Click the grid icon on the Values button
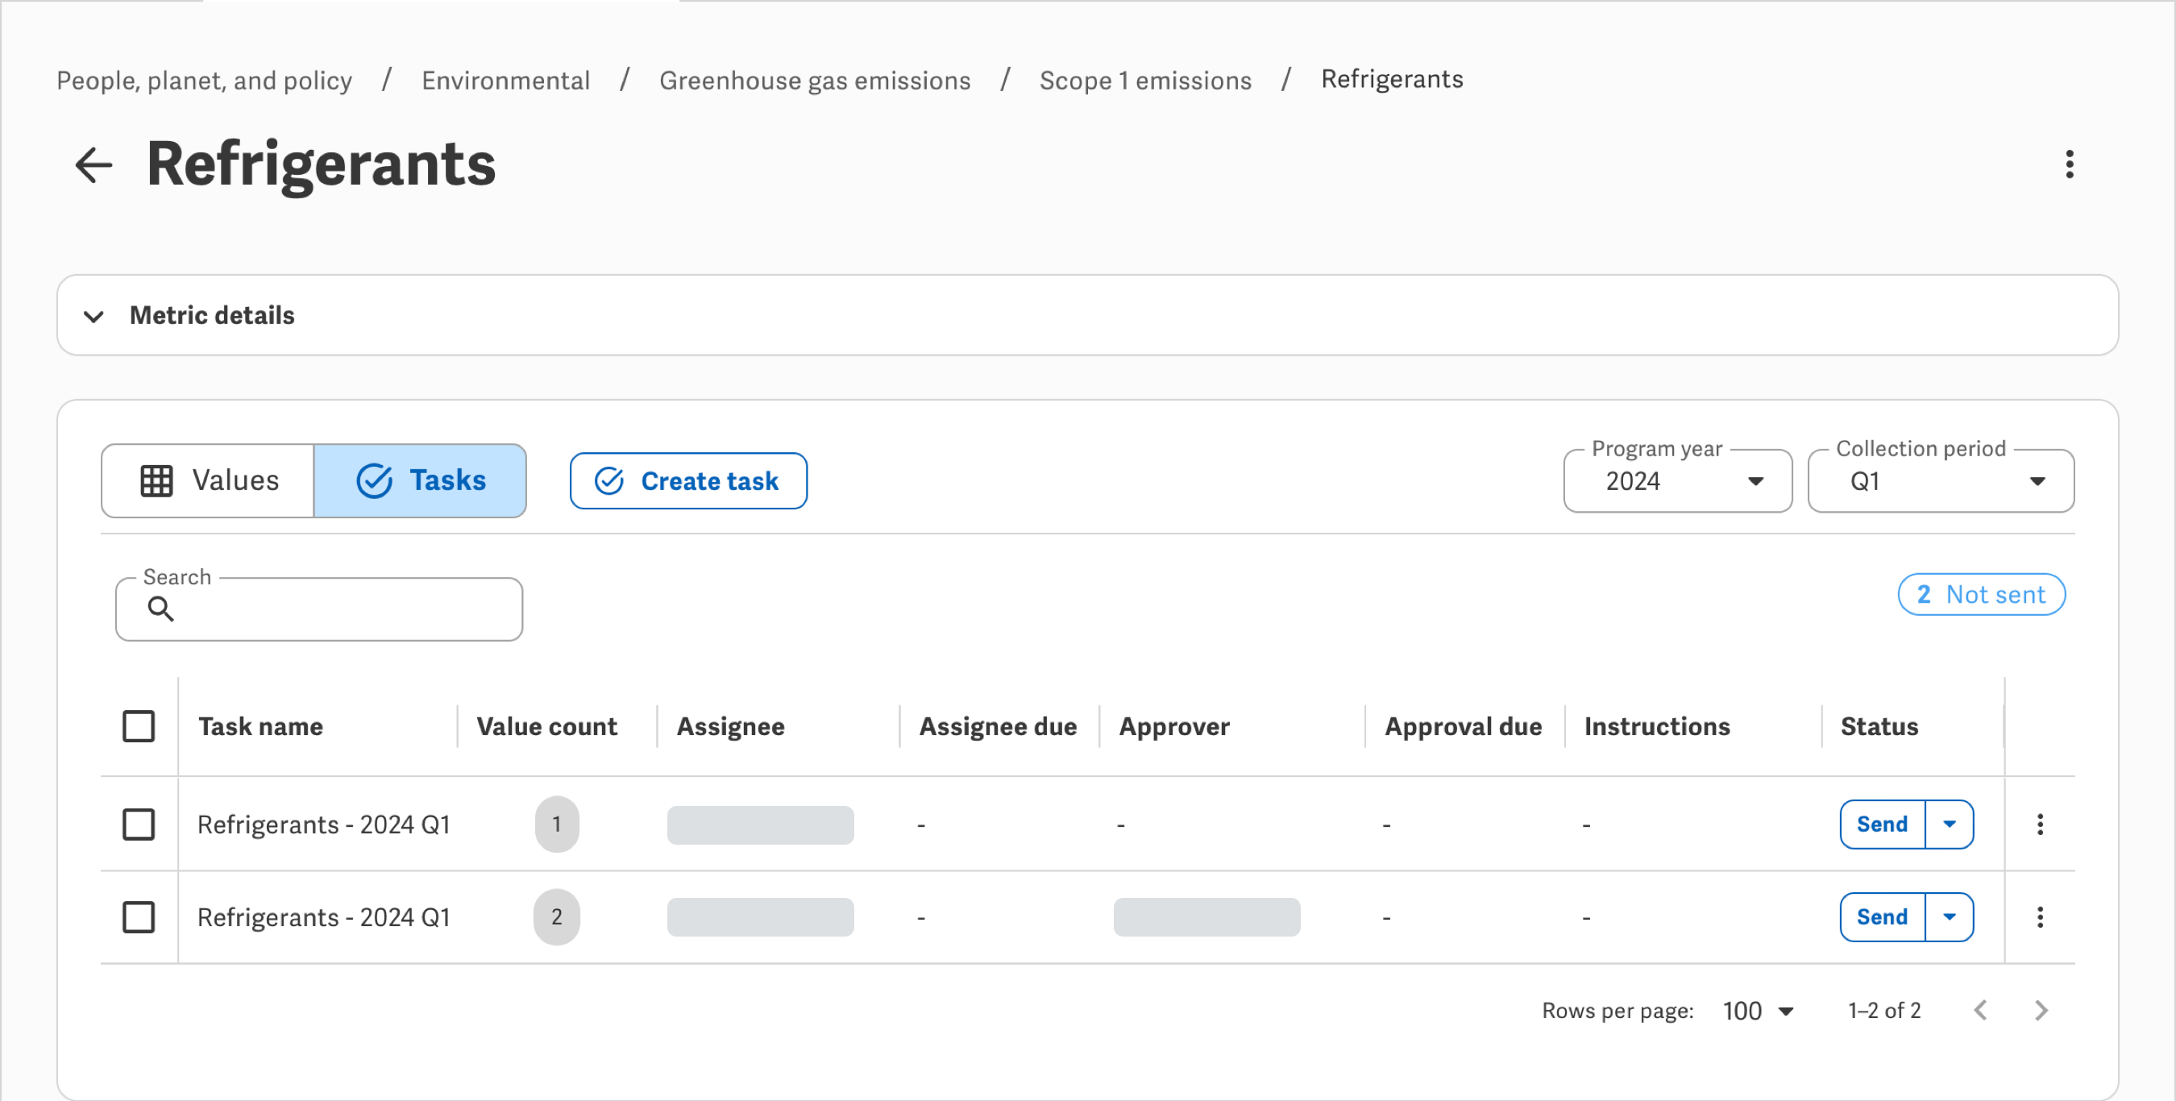The image size is (2176, 1101). tap(156, 480)
